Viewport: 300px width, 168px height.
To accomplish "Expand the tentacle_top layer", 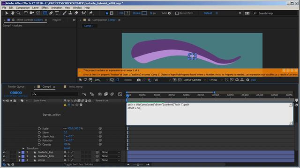I will pyautogui.click(x=20, y=153).
